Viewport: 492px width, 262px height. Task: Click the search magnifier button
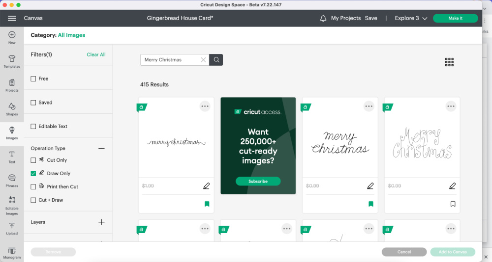[x=216, y=60]
